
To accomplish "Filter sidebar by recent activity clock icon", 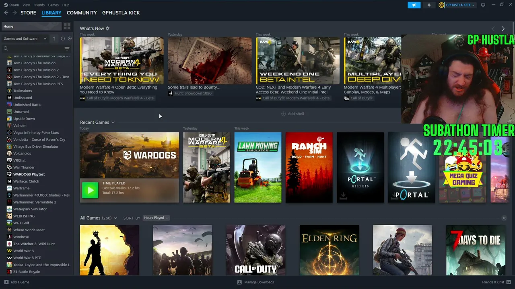I will click(x=63, y=39).
